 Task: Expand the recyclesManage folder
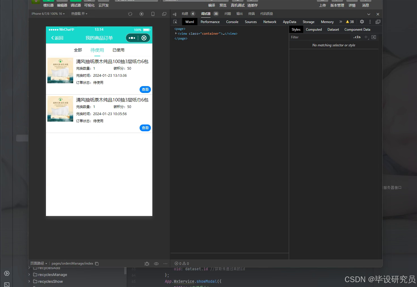point(29,274)
